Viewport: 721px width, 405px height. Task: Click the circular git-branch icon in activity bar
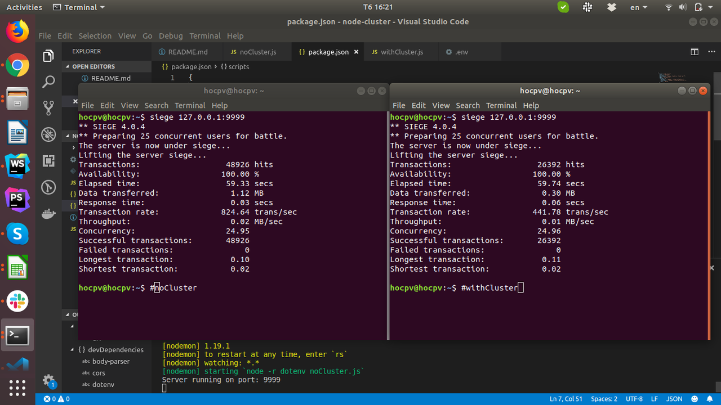(x=48, y=187)
